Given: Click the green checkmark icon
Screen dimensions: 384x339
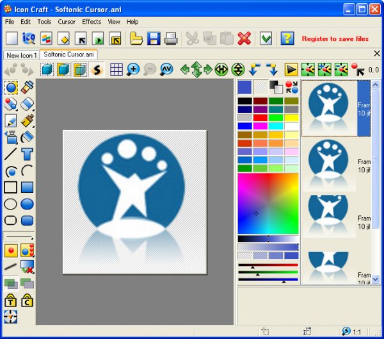Looking at the screenshot, I should coord(266,38).
